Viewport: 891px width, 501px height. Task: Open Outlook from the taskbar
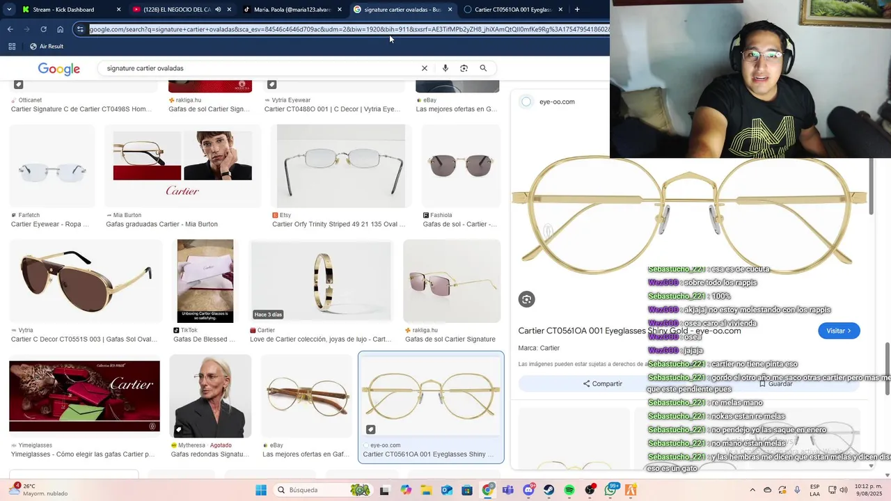pyautogui.click(x=446, y=490)
